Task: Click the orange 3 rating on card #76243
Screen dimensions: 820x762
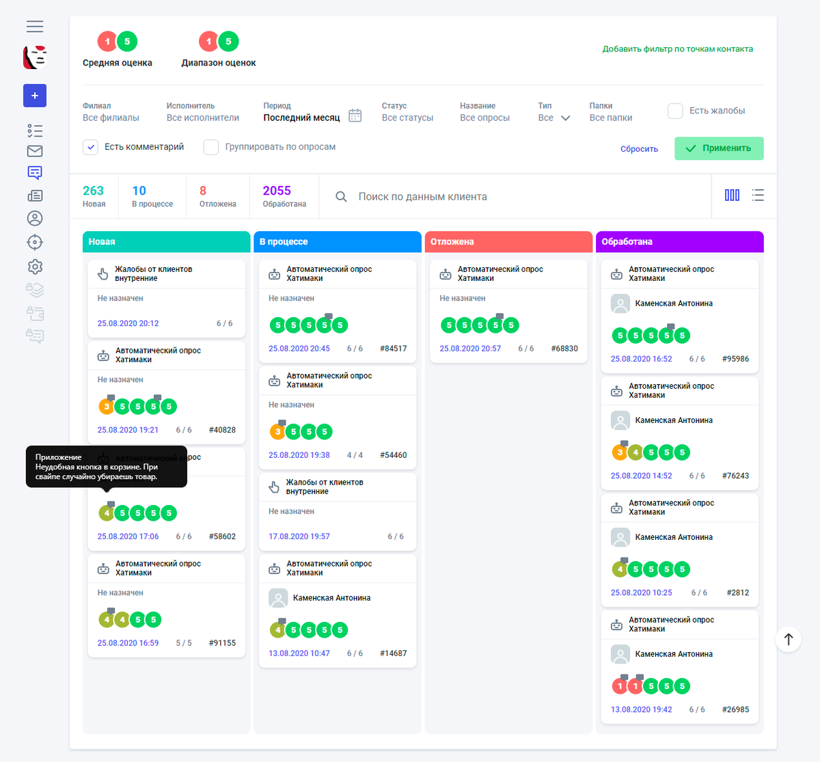Action: (x=620, y=452)
